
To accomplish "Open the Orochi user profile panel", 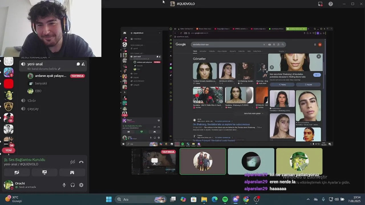I will 20,185.
